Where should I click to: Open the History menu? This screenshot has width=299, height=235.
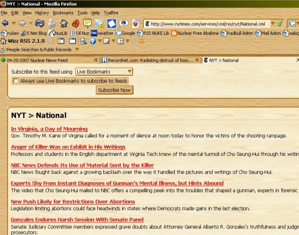[42, 13]
